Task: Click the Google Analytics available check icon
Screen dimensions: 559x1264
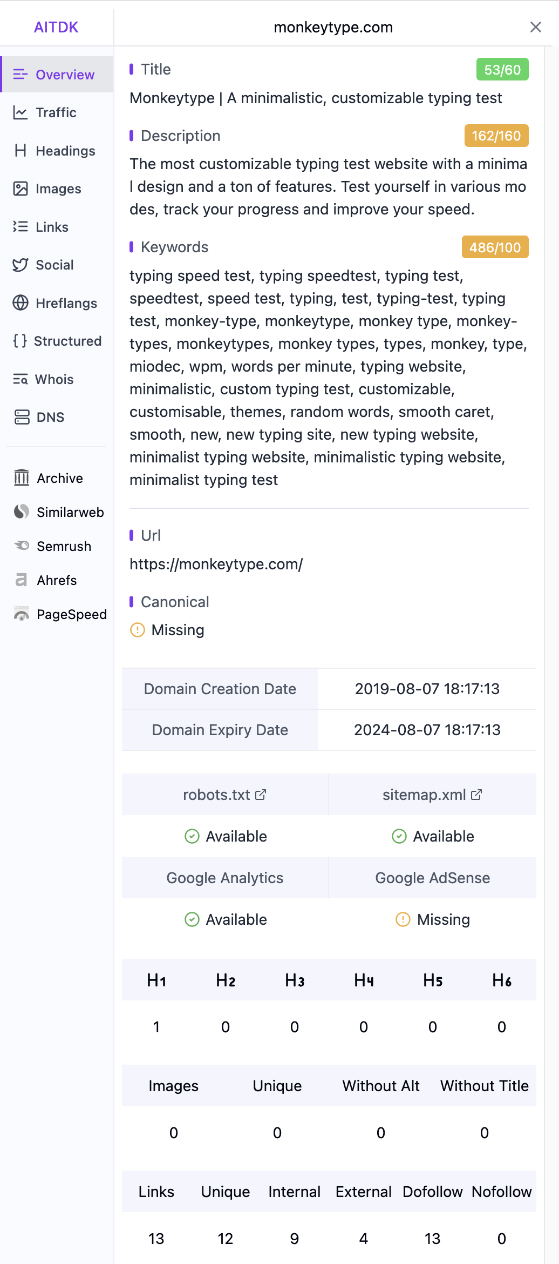Action: (192, 919)
